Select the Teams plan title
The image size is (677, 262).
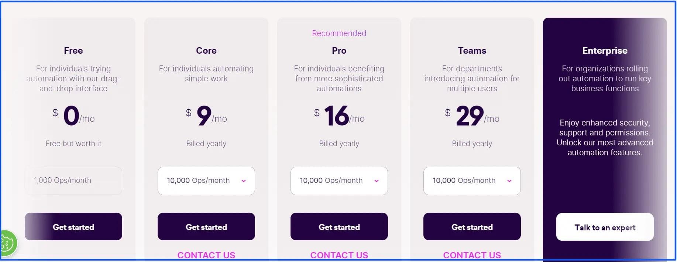(472, 50)
